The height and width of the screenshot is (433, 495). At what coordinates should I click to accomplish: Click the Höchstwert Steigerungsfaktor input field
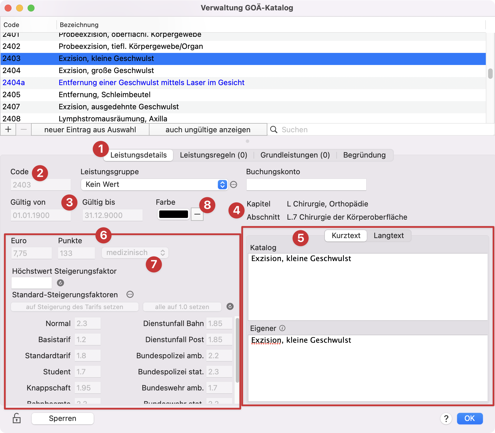(32, 283)
